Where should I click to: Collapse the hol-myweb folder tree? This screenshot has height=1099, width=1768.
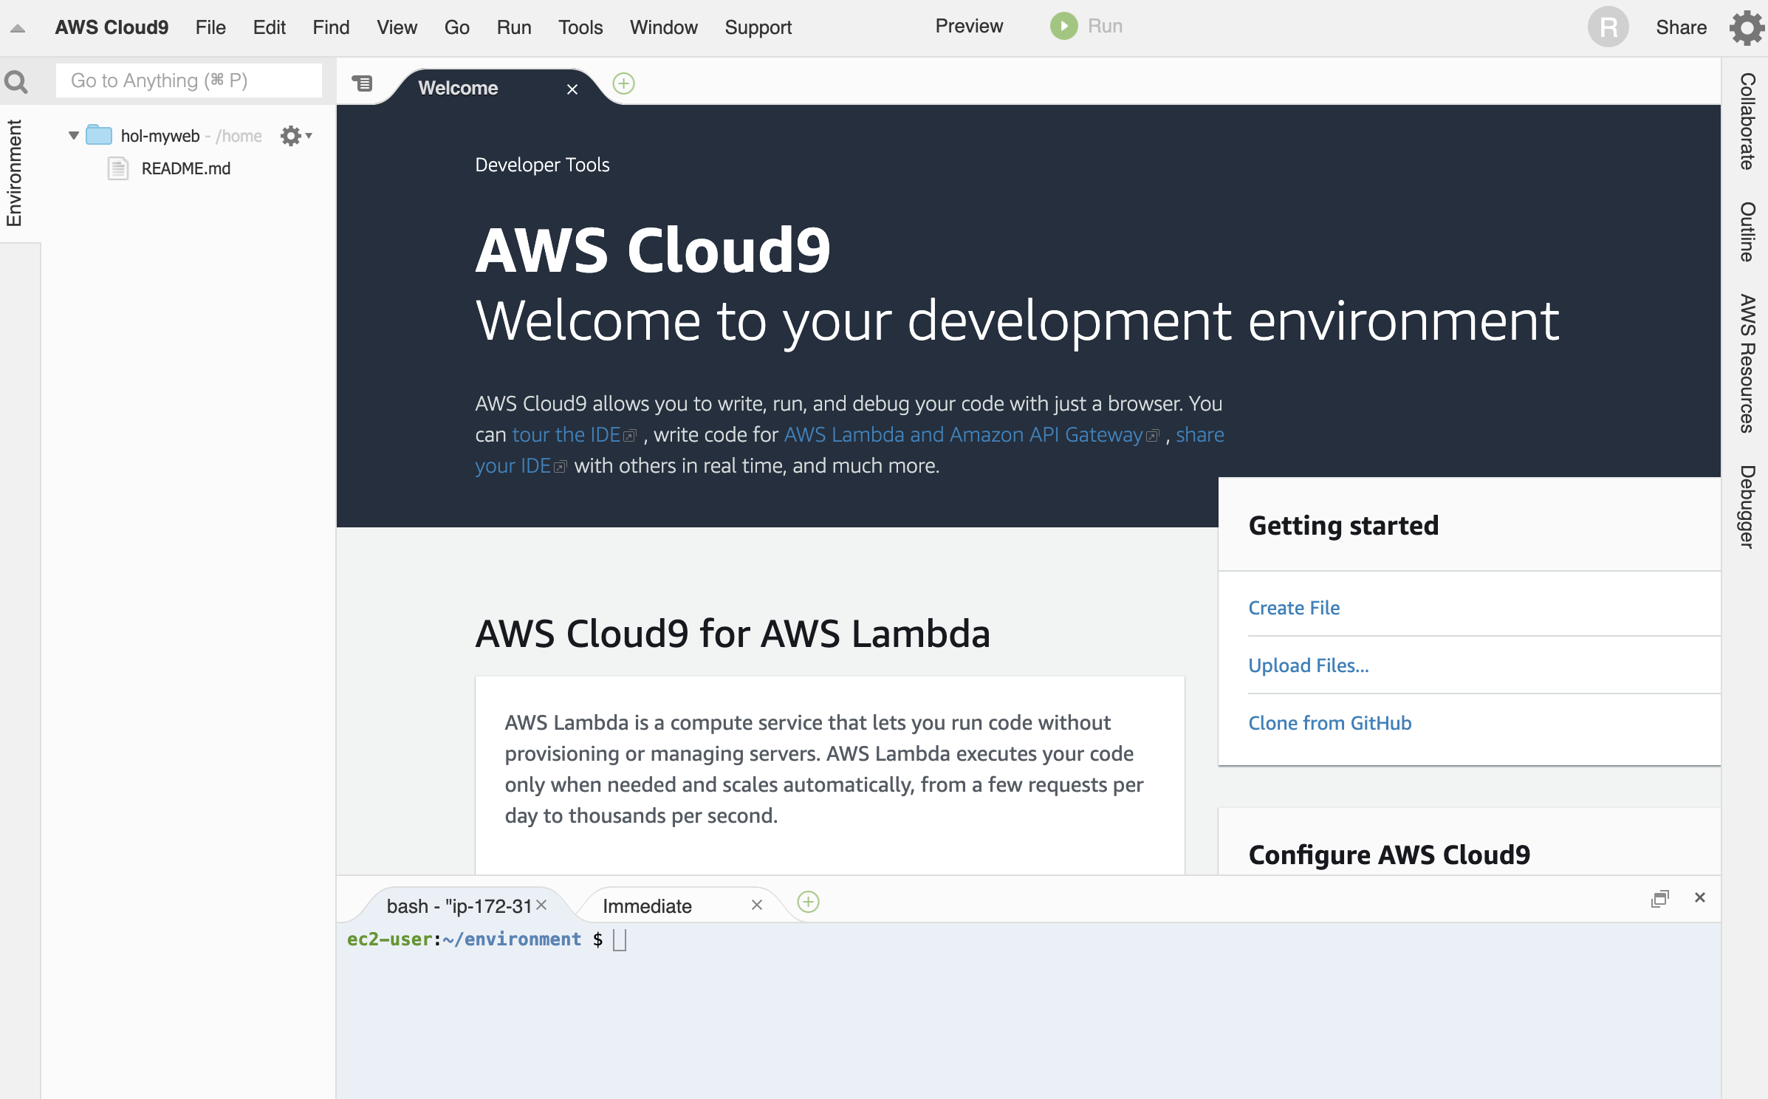74,136
